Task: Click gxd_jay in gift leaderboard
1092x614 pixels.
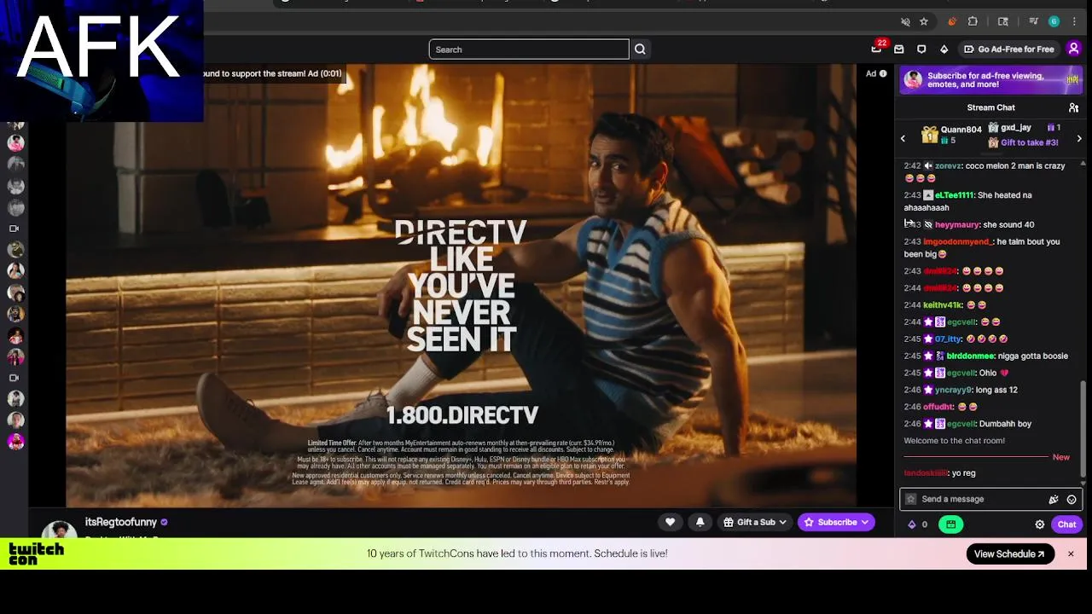Action: (x=1015, y=128)
